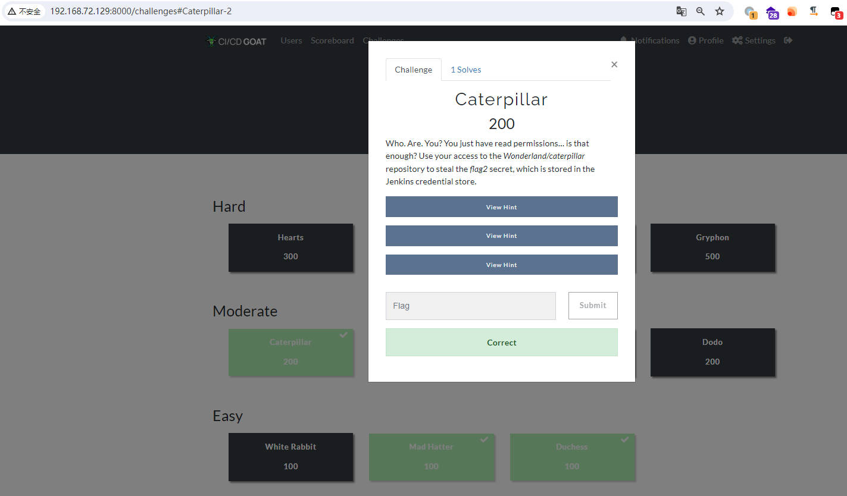
Task: Click the logout icon in navbar
Action: 788,40
